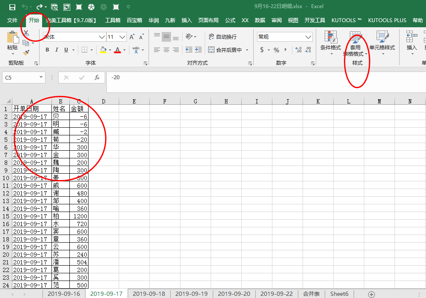426x298 pixels.
Task: Click the 插入 cells button in ribbon
Action: (x=412, y=43)
